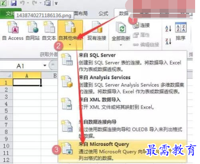Switch to the page layout (面布局) tab
Image resolution: width=200 pixels, height=164 pixels.
[x=81, y=13]
